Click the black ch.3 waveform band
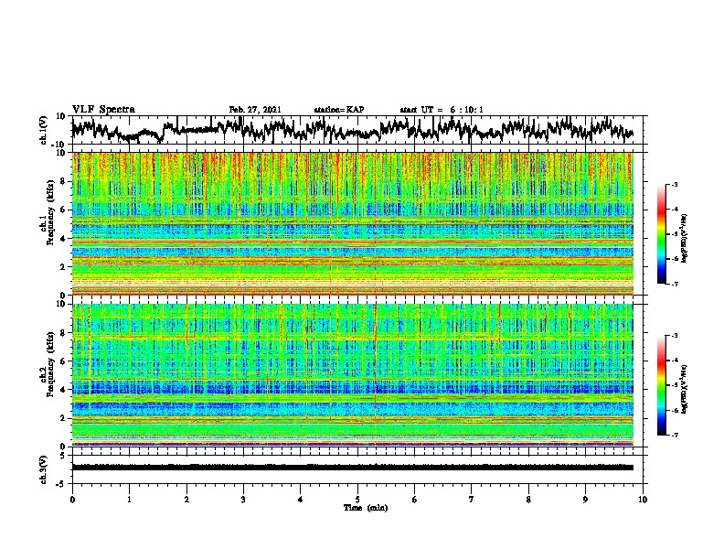 (352, 468)
